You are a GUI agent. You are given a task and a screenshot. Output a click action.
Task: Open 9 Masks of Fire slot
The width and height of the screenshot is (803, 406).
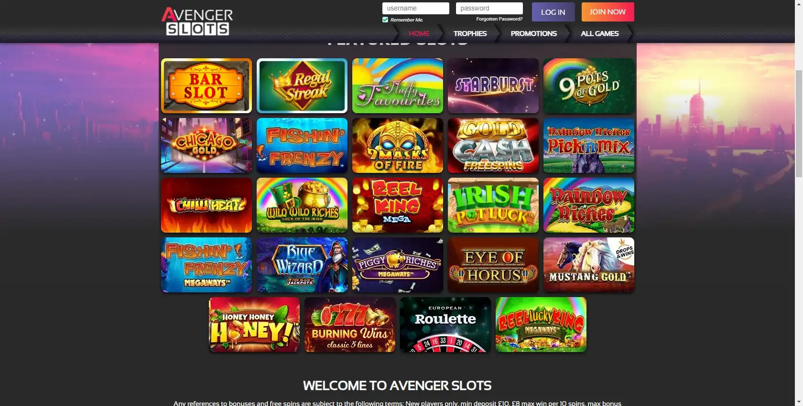(x=398, y=146)
